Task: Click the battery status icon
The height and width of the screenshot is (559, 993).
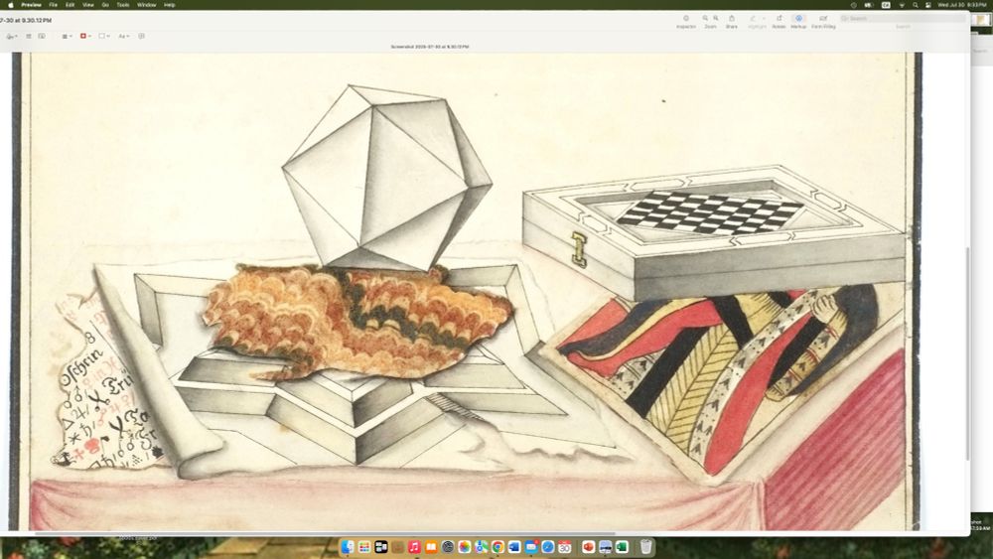Action: (870, 4)
